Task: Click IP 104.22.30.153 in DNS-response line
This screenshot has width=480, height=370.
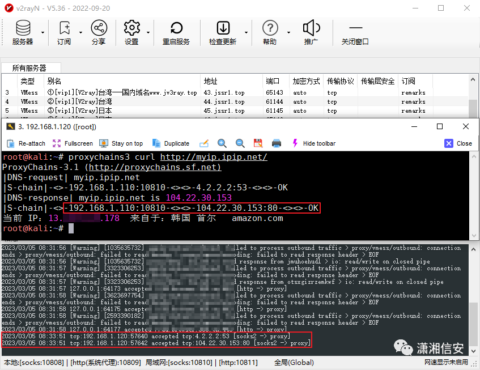Action: 199,198
